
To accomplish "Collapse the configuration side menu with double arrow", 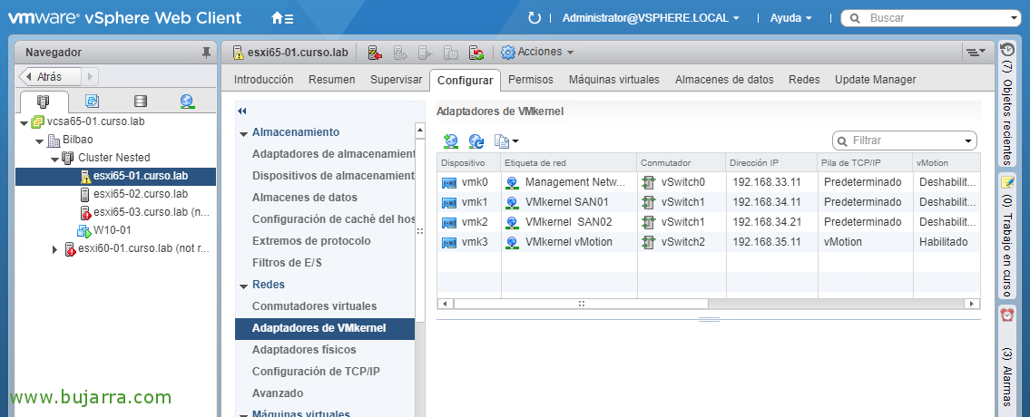I will (242, 111).
